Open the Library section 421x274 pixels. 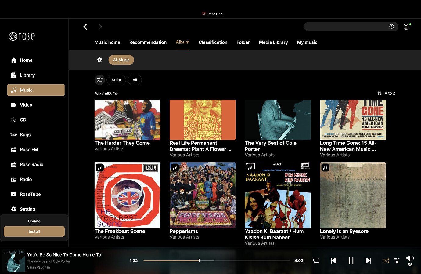point(27,75)
